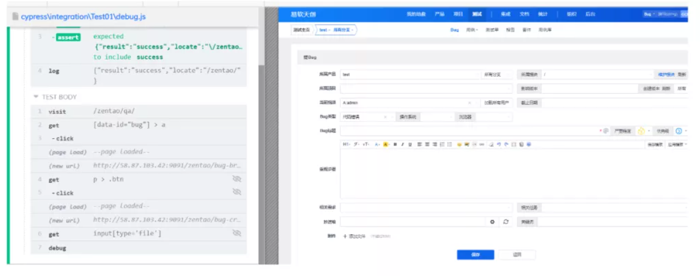Click the center align icon in editor
This screenshot has width=700, height=276.
pos(427,145)
